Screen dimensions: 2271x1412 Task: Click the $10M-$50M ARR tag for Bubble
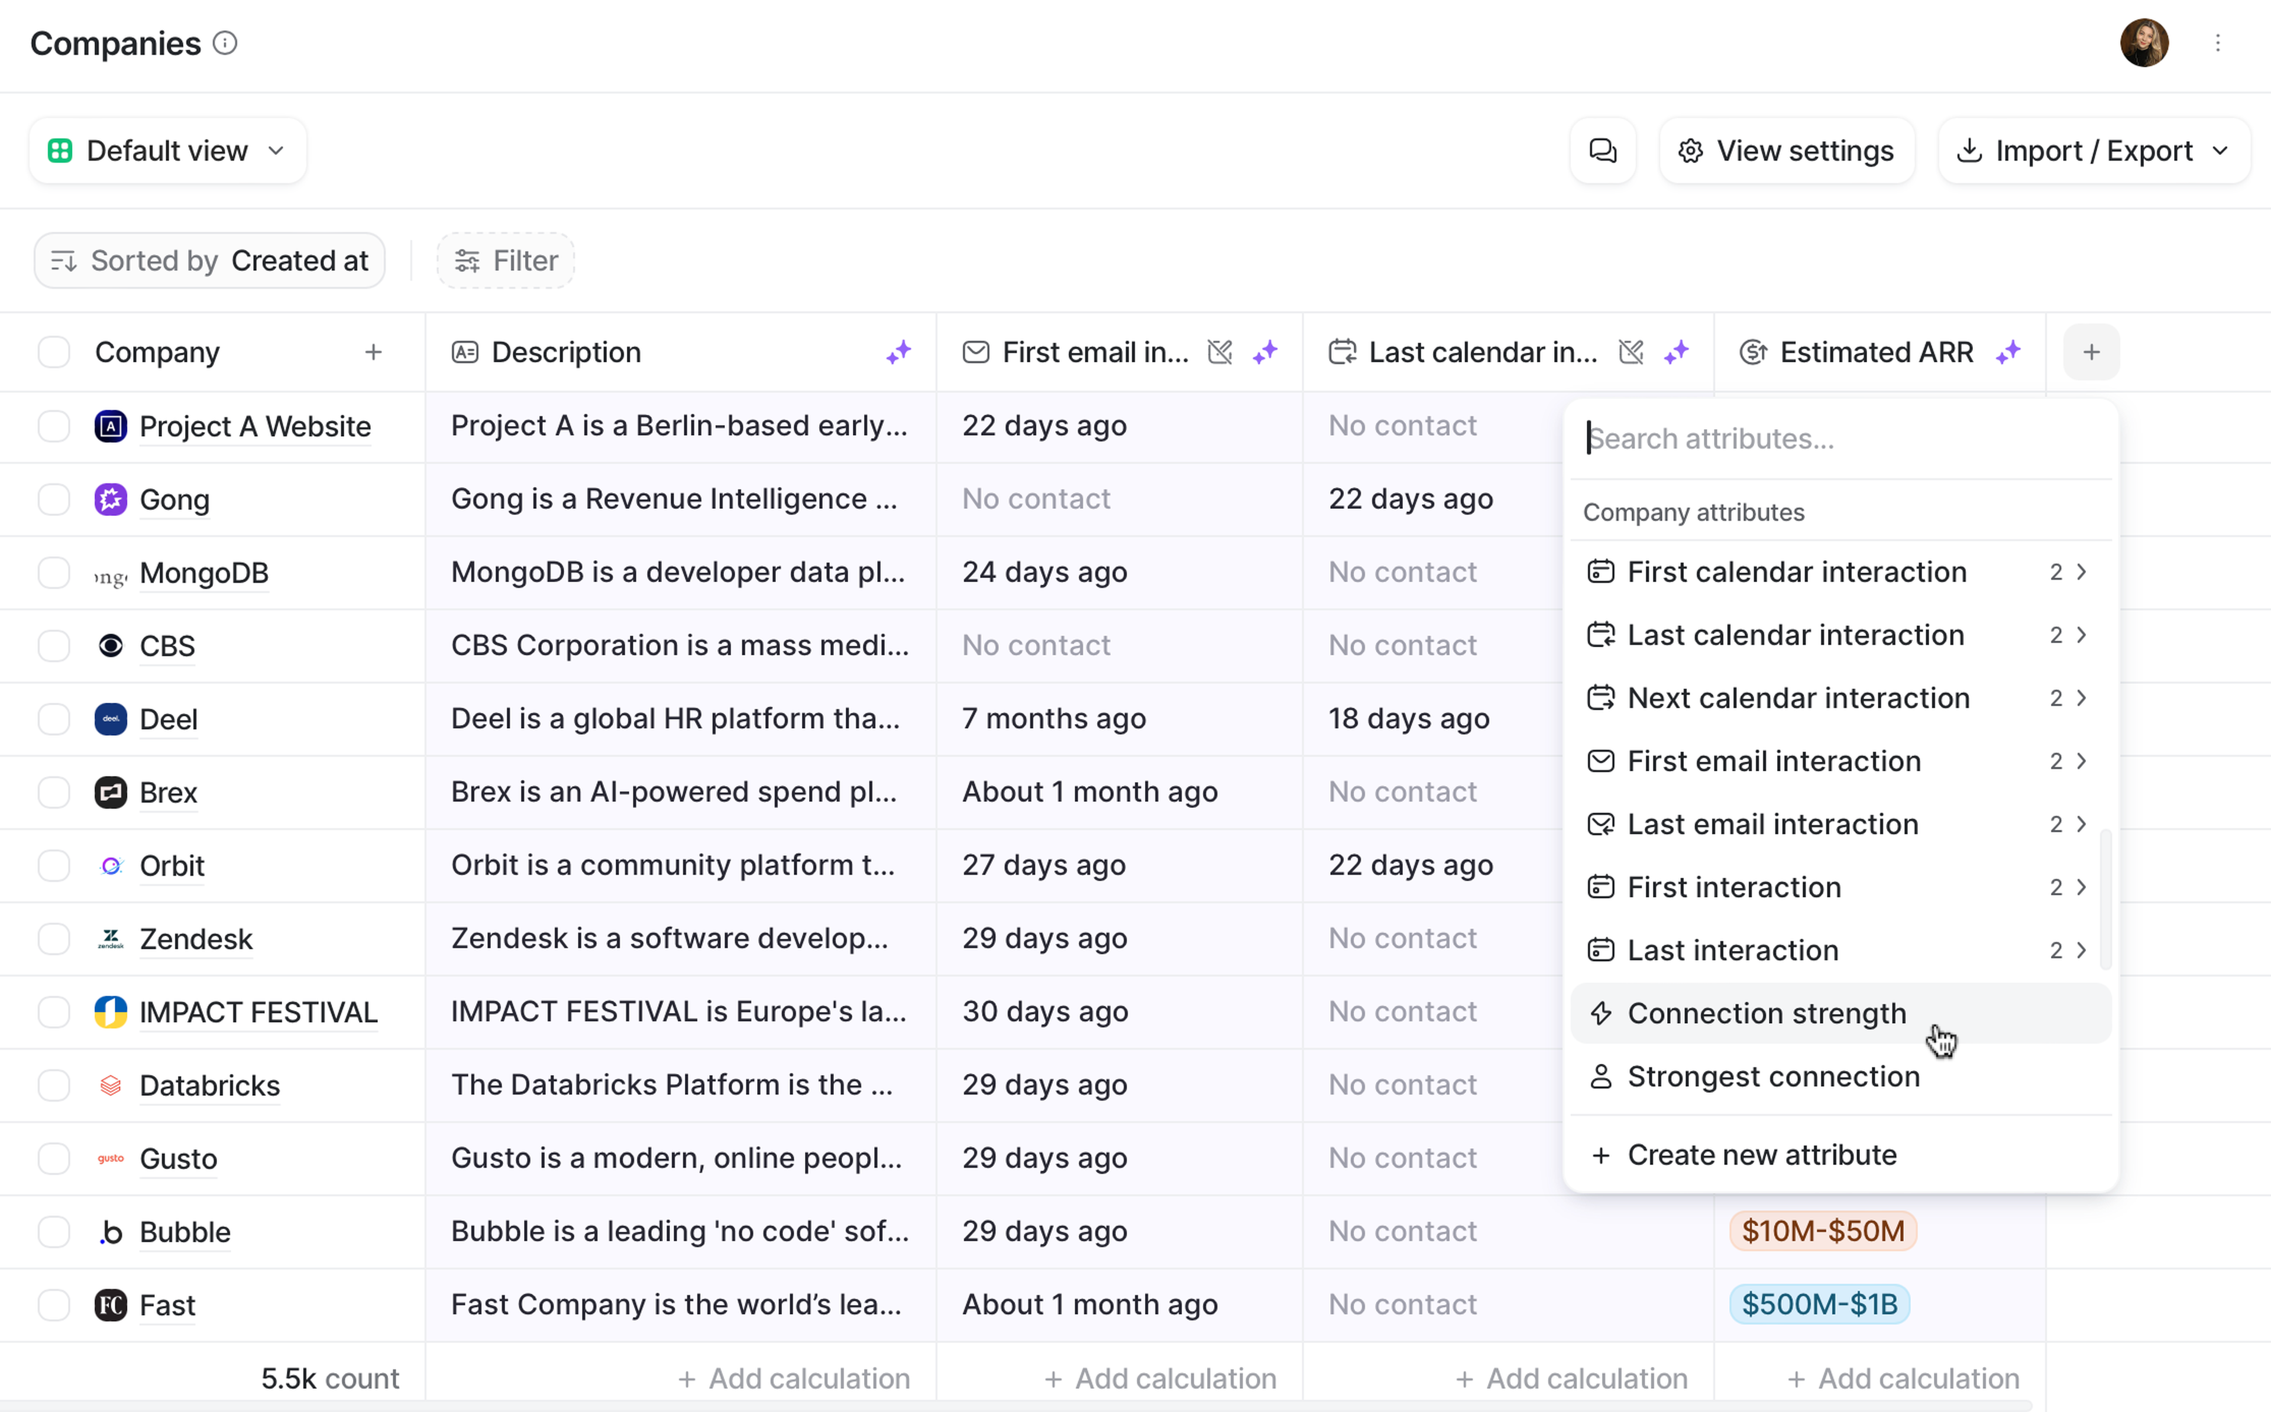click(1822, 1231)
